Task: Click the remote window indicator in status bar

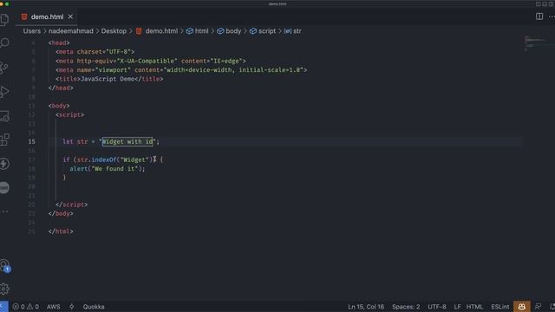Action: (3, 307)
